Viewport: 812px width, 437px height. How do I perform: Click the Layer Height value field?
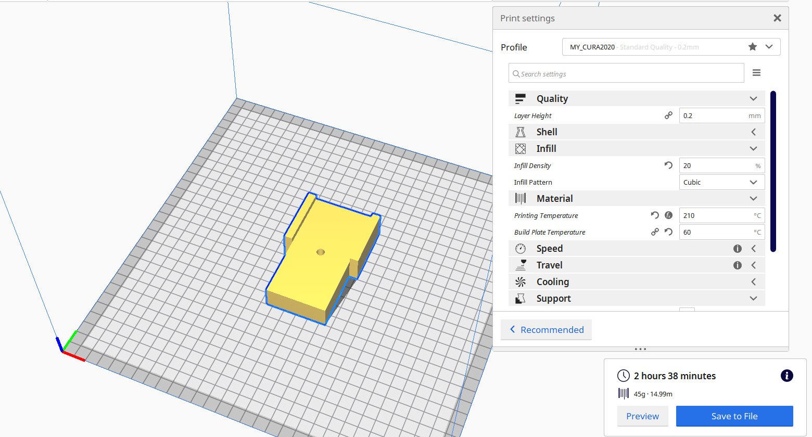pyautogui.click(x=722, y=115)
